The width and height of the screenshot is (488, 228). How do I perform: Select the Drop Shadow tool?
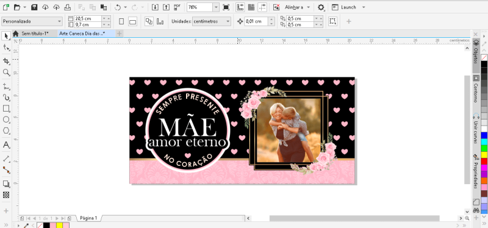click(x=6, y=183)
